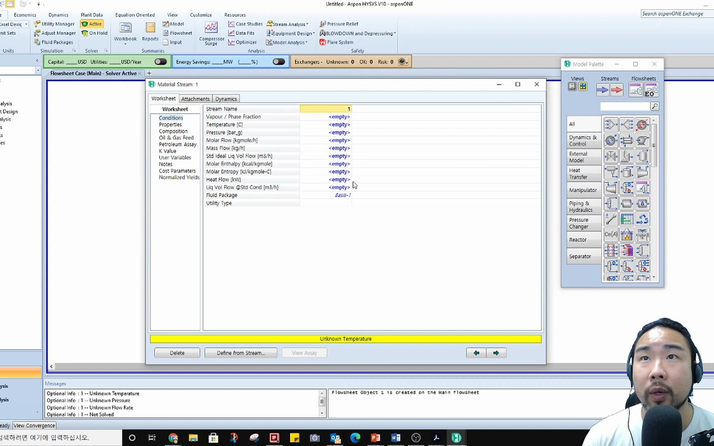Go to next stream with right arrow
This screenshot has height=446, width=714.
496,353
